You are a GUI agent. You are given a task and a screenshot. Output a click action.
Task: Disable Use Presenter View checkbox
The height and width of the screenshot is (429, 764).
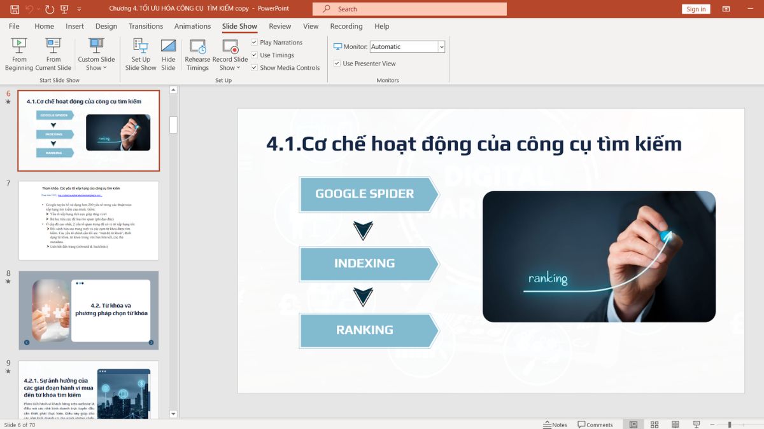[x=337, y=64]
